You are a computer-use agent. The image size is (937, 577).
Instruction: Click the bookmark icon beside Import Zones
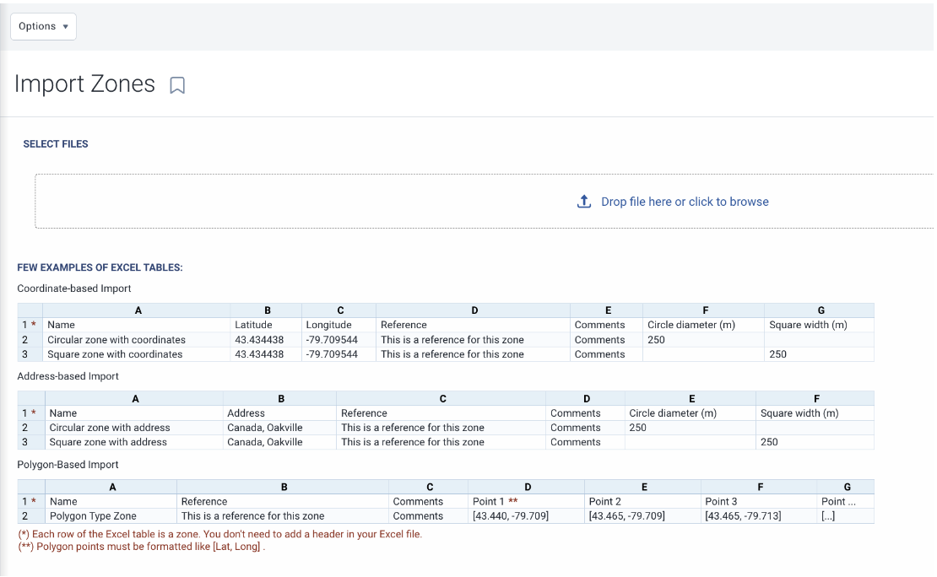(x=177, y=85)
